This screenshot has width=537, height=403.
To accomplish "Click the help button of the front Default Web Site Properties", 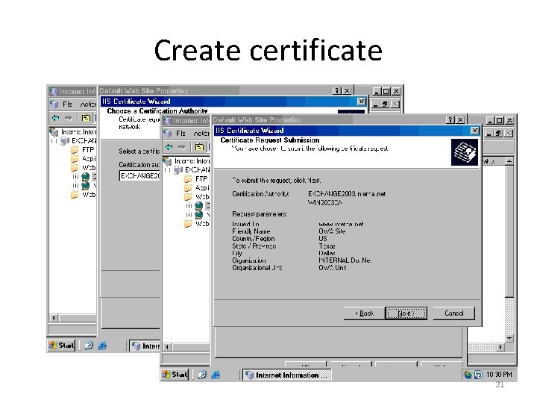I will (450, 120).
